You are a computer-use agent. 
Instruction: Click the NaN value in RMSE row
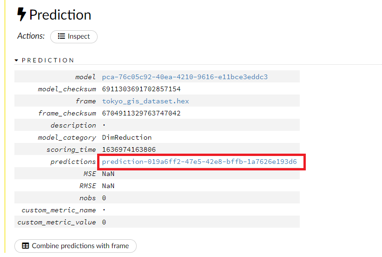pyautogui.click(x=108, y=186)
